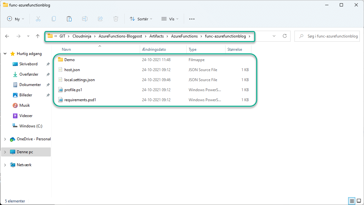Viewport: 364px width, 205px height.
Task: Click the search field Søg i func-azurefunctionblog
Action: click(x=327, y=36)
